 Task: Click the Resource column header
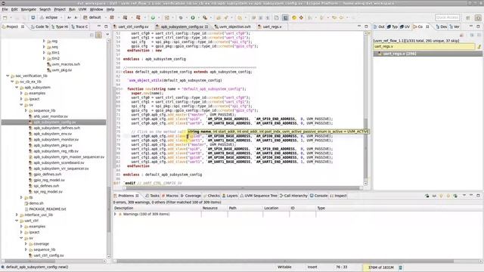pyautogui.click(x=215, y=209)
